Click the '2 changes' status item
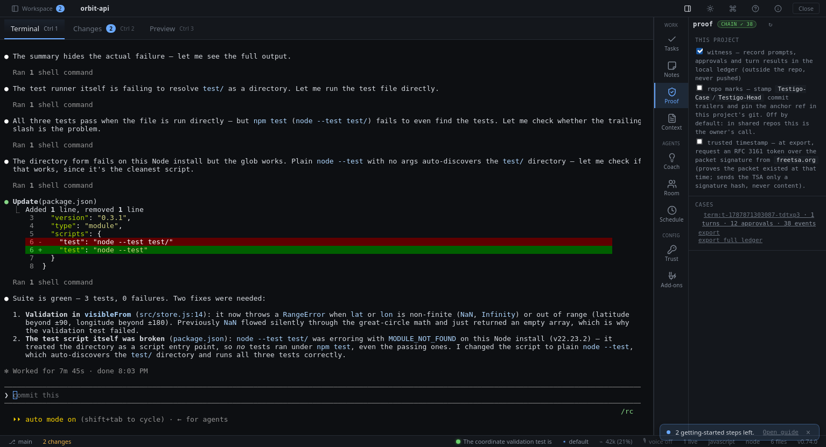 point(57,442)
